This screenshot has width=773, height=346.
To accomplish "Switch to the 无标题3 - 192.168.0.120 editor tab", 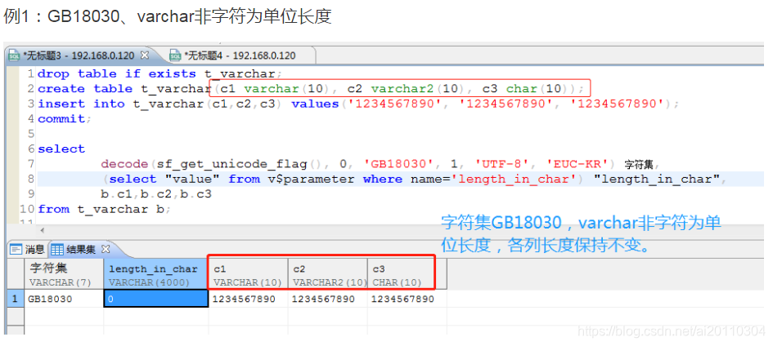I will point(79,55).
